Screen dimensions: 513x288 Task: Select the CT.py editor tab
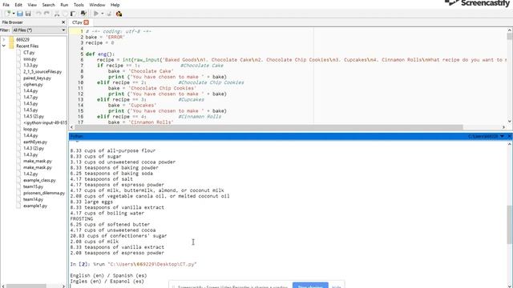click(x=77, y=22)
